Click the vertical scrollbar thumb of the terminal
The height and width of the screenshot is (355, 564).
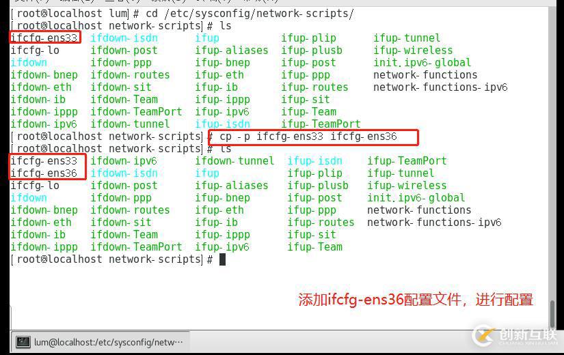tap(553, 313)
